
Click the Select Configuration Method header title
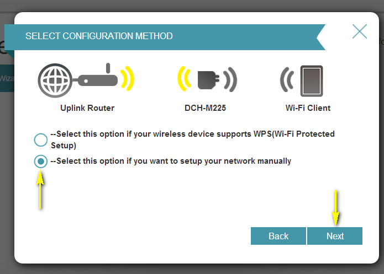point(99,36)
